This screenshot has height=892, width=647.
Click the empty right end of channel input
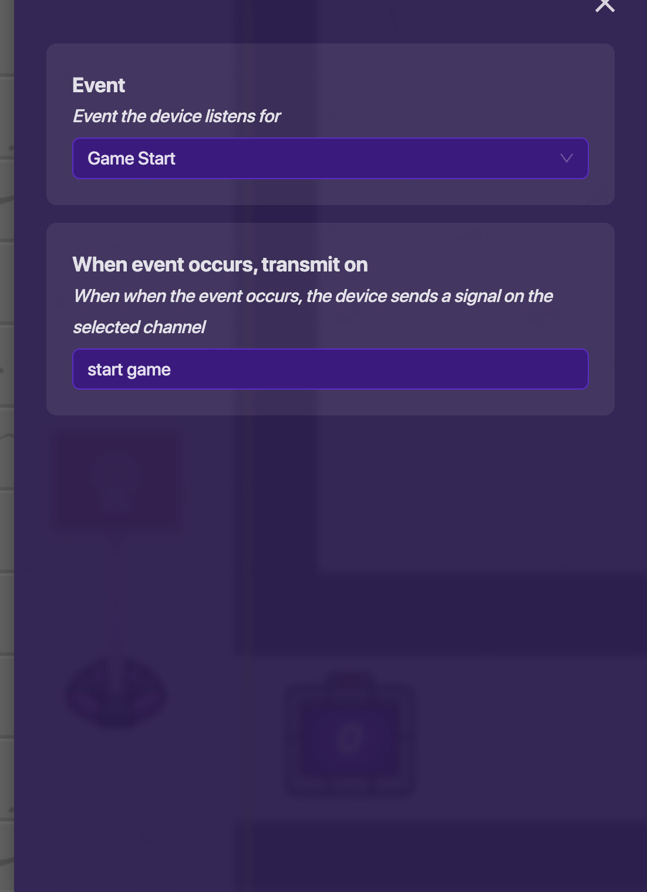pos(528,370)
